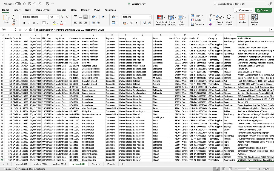Decrease decimal places

pos(149,23)
